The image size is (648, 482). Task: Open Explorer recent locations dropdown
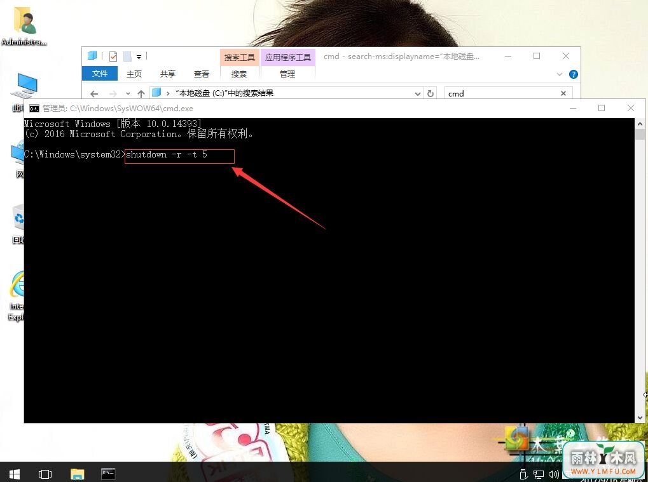128,94
